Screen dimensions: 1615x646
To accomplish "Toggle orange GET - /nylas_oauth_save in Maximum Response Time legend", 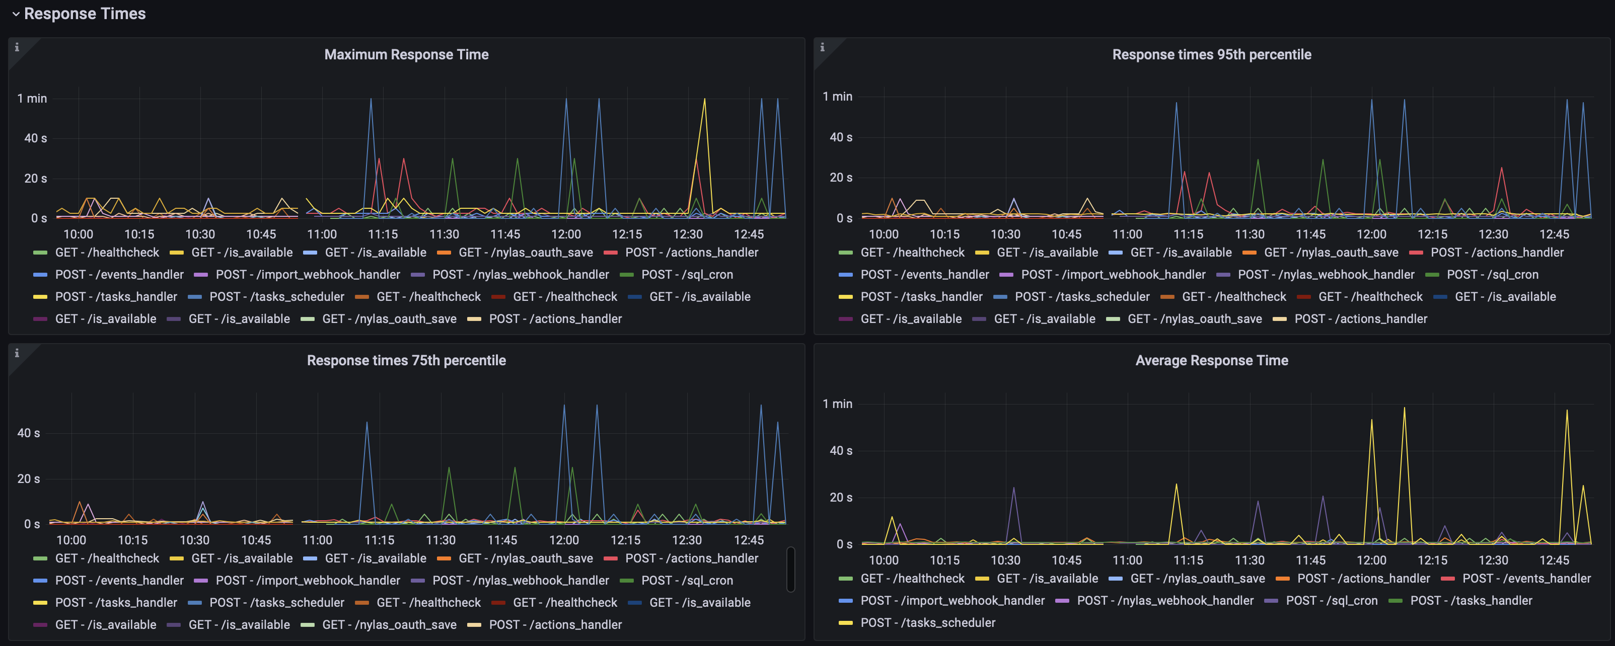I will point(526,253).
